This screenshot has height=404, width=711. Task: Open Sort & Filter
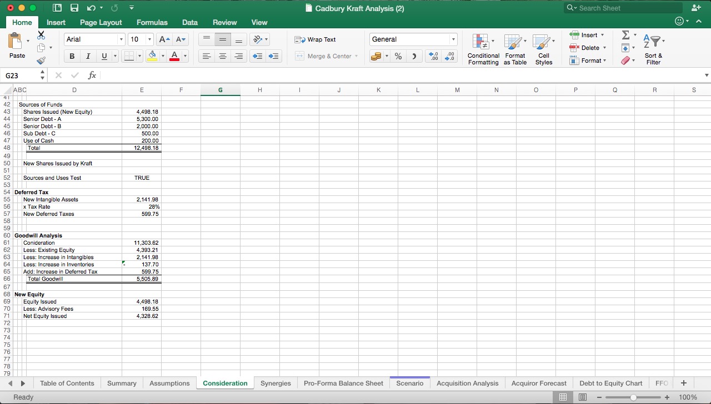tap(653, 49)
